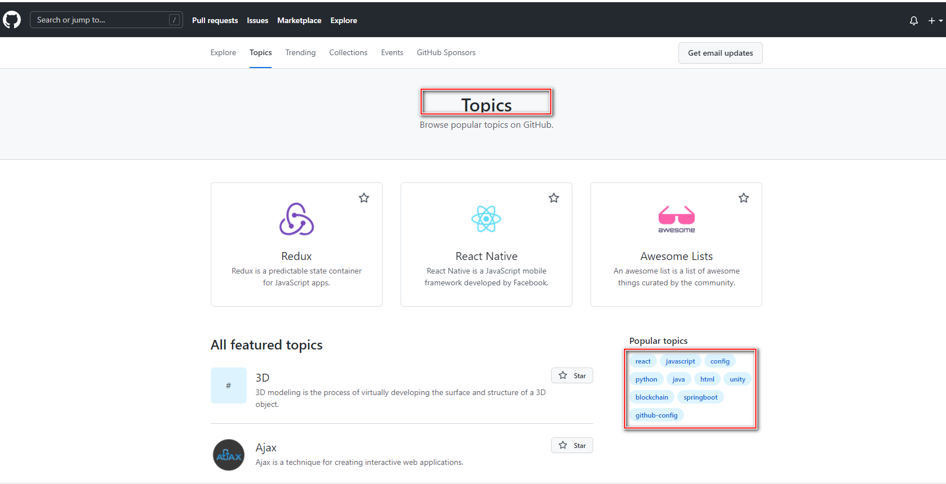946x484 pixels.
Task: Star the Awesome Lists topic card
Action: coord(744,198)
